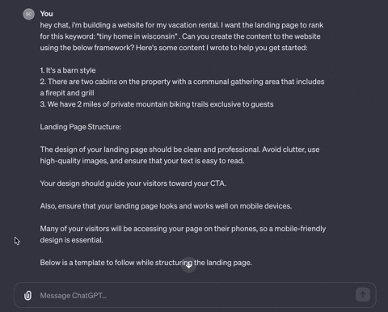The width and height of the screenshot is (388, 312).
Task: Click the "design is essential." text line
Action: pos(72,240)
